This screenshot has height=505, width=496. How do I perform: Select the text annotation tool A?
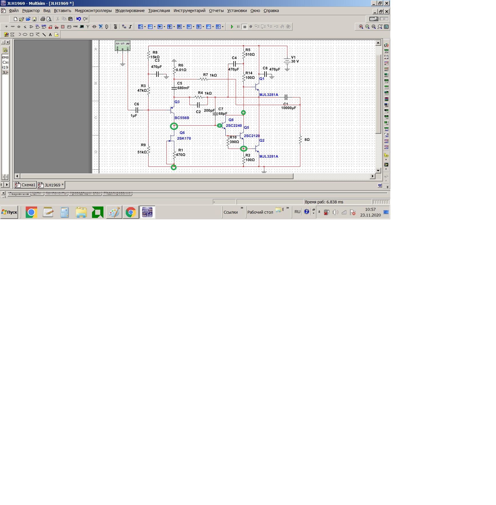(x=50, y=35)
